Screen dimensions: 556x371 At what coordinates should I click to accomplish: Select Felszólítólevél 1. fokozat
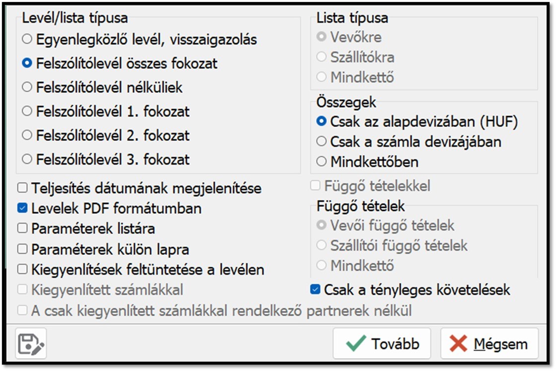point(27,111)
